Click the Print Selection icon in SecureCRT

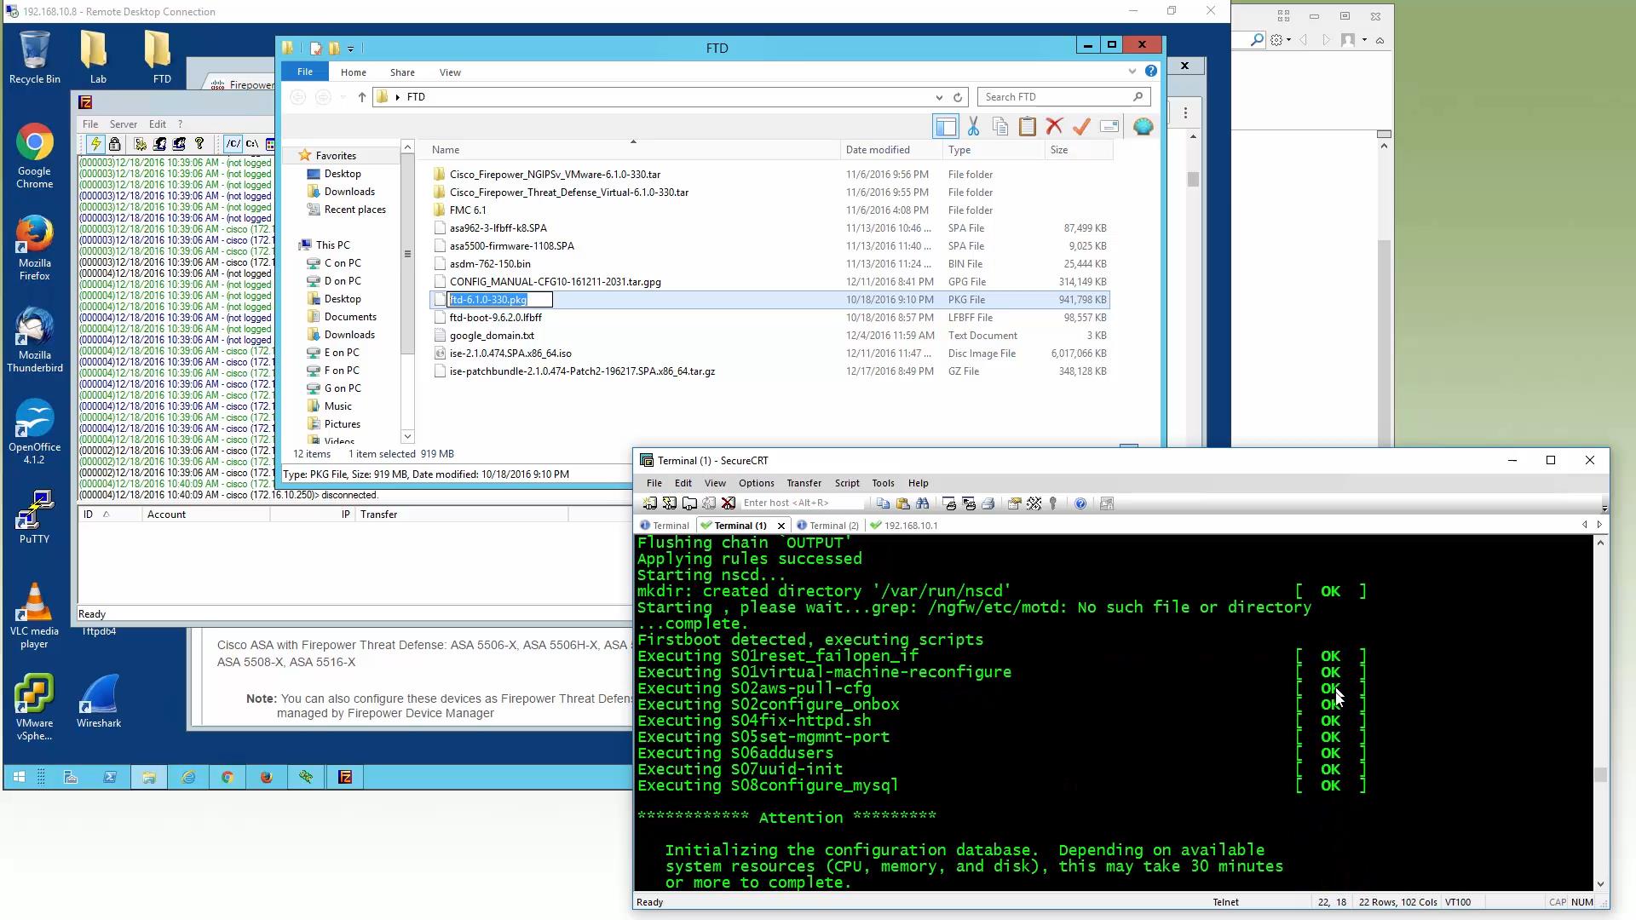(x=969, y=503)
